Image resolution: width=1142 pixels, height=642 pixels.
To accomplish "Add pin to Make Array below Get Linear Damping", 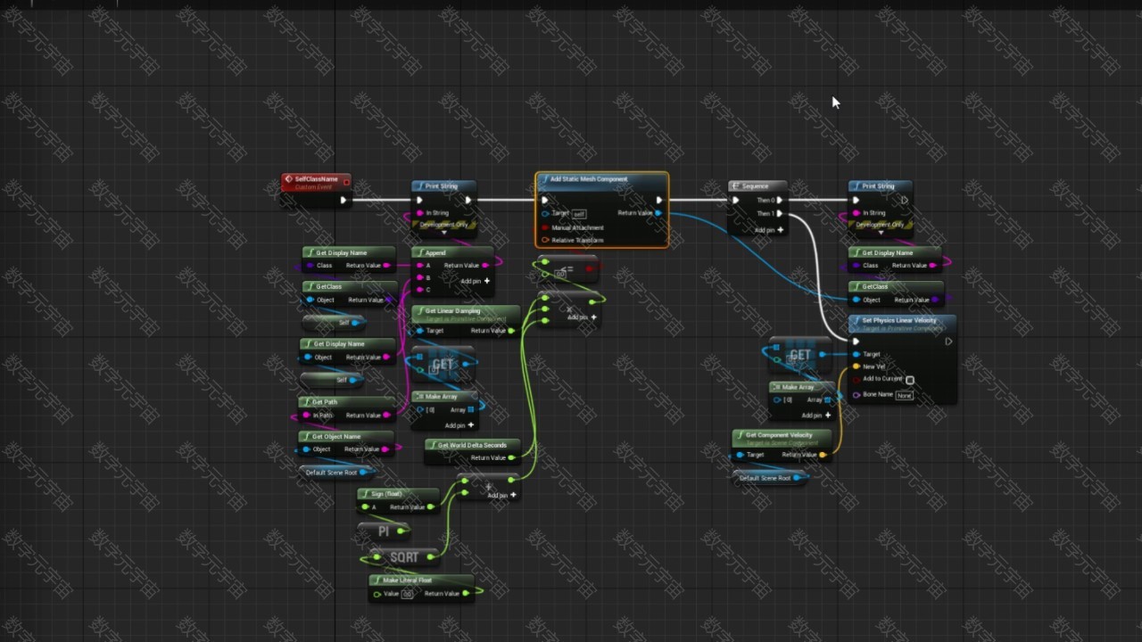I will click(459, 424).
